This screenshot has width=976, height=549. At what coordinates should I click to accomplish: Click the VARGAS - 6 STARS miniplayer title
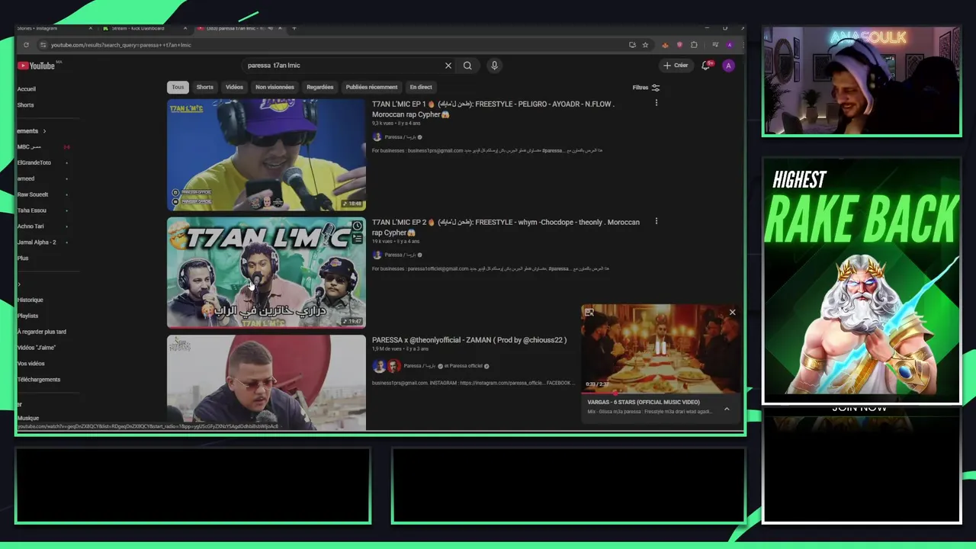(644, 402)
